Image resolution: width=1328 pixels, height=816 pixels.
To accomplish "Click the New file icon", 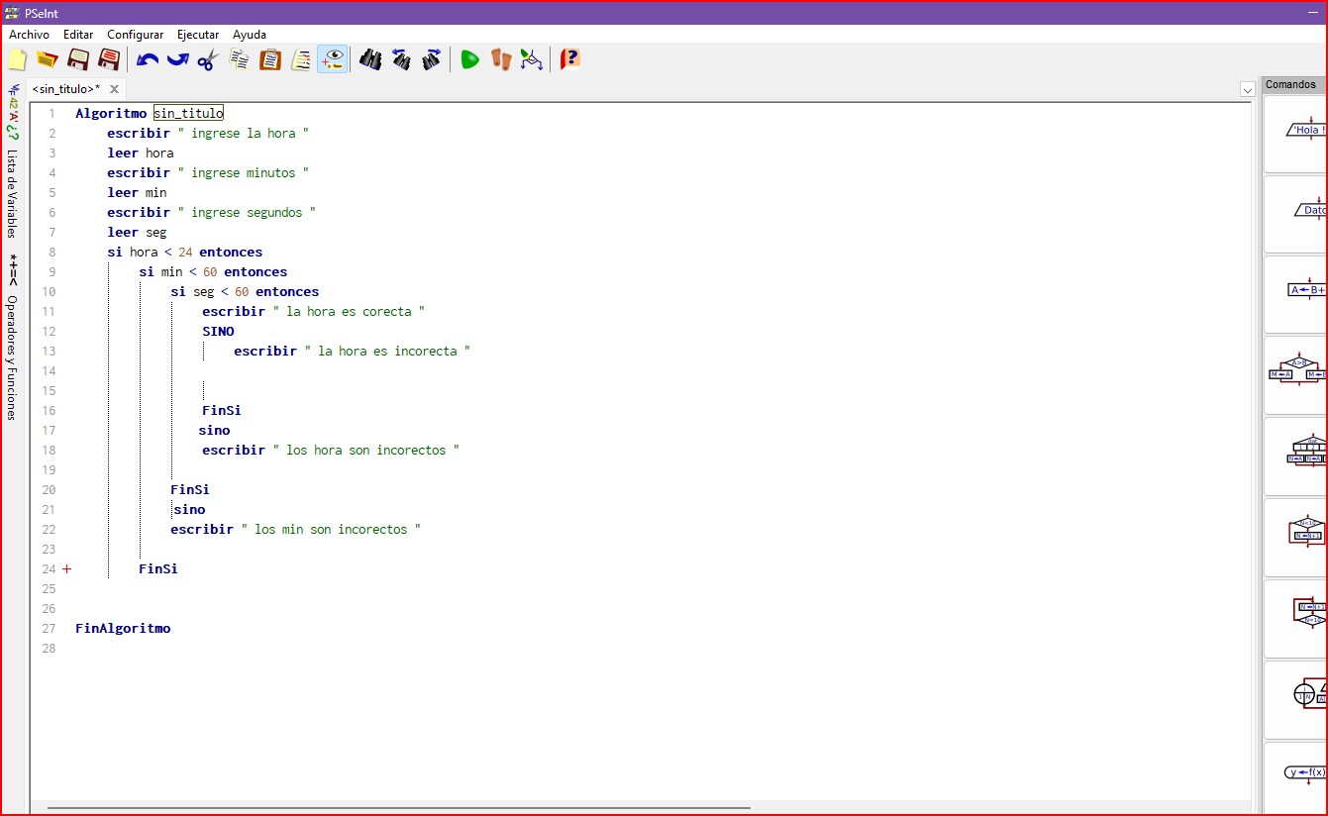I will point(17,59).
